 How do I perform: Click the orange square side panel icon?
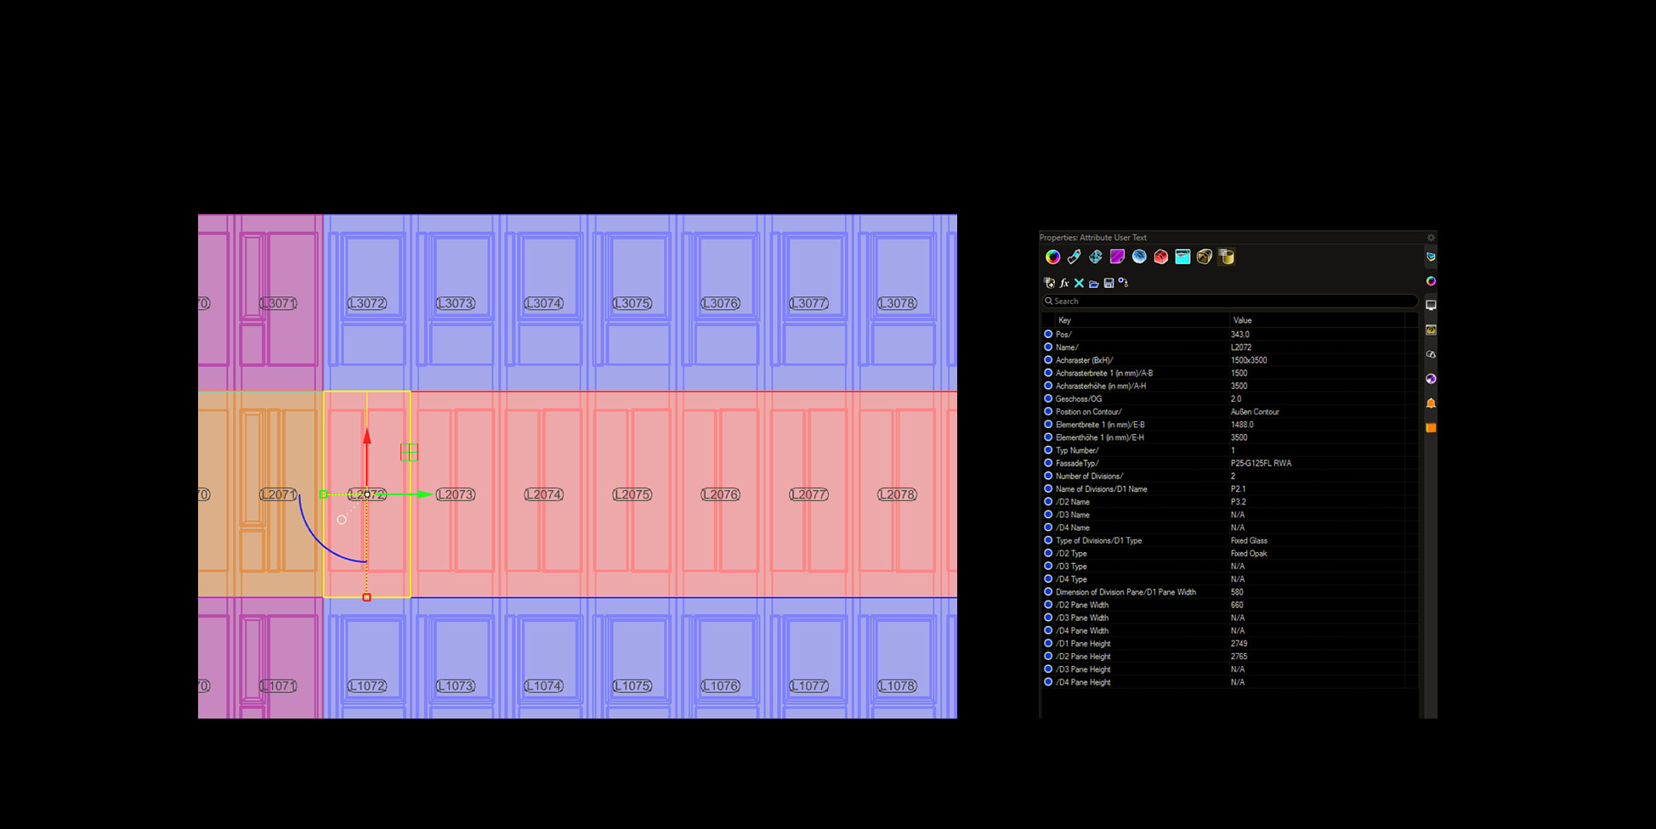(x=1431, y=427)
